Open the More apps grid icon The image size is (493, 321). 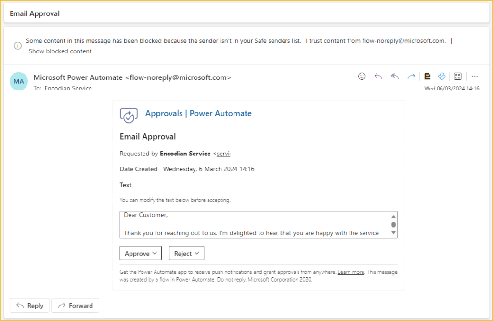[x=457, y=76]
